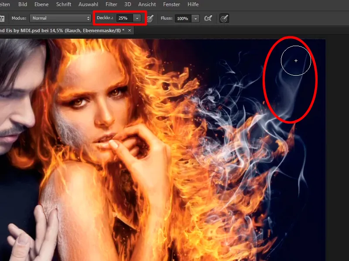
Task: Open the Modus blend mode dropdown
Action: (60, 18)
